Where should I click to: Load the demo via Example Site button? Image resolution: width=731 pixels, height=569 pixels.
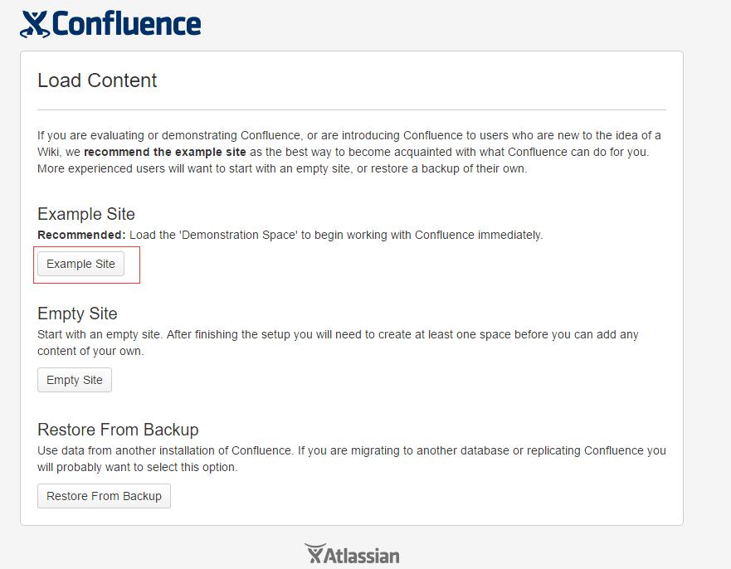point(80,264)
